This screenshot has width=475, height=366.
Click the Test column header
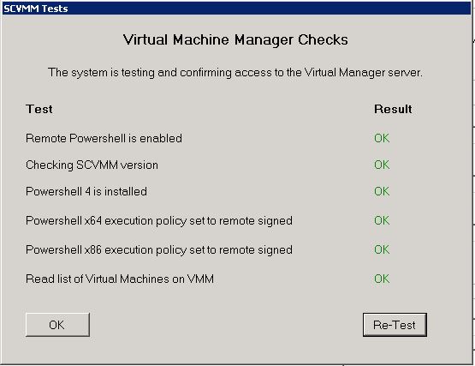[x=39, y=109]
